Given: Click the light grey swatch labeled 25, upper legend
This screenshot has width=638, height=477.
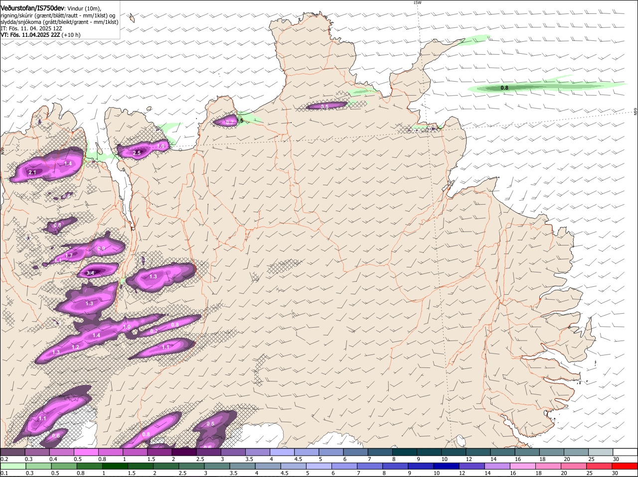Looking at the screenshot, I should point(601,452).
